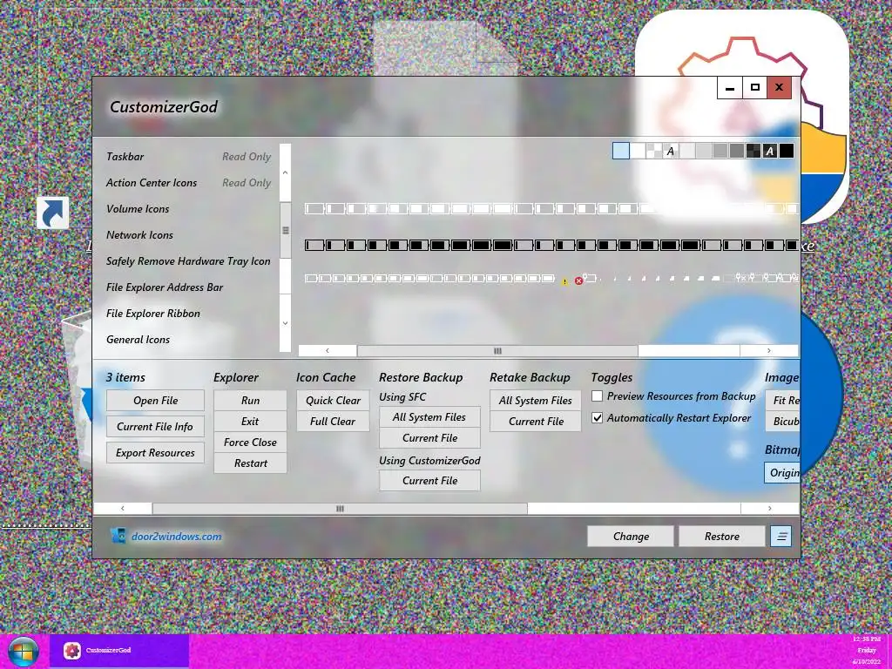Click All System Files under Using SFC

[429, 417]
